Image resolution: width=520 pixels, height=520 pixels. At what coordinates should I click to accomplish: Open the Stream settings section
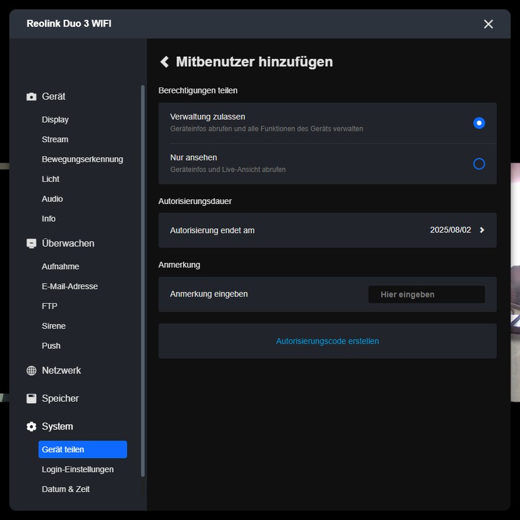click(54, 139)
